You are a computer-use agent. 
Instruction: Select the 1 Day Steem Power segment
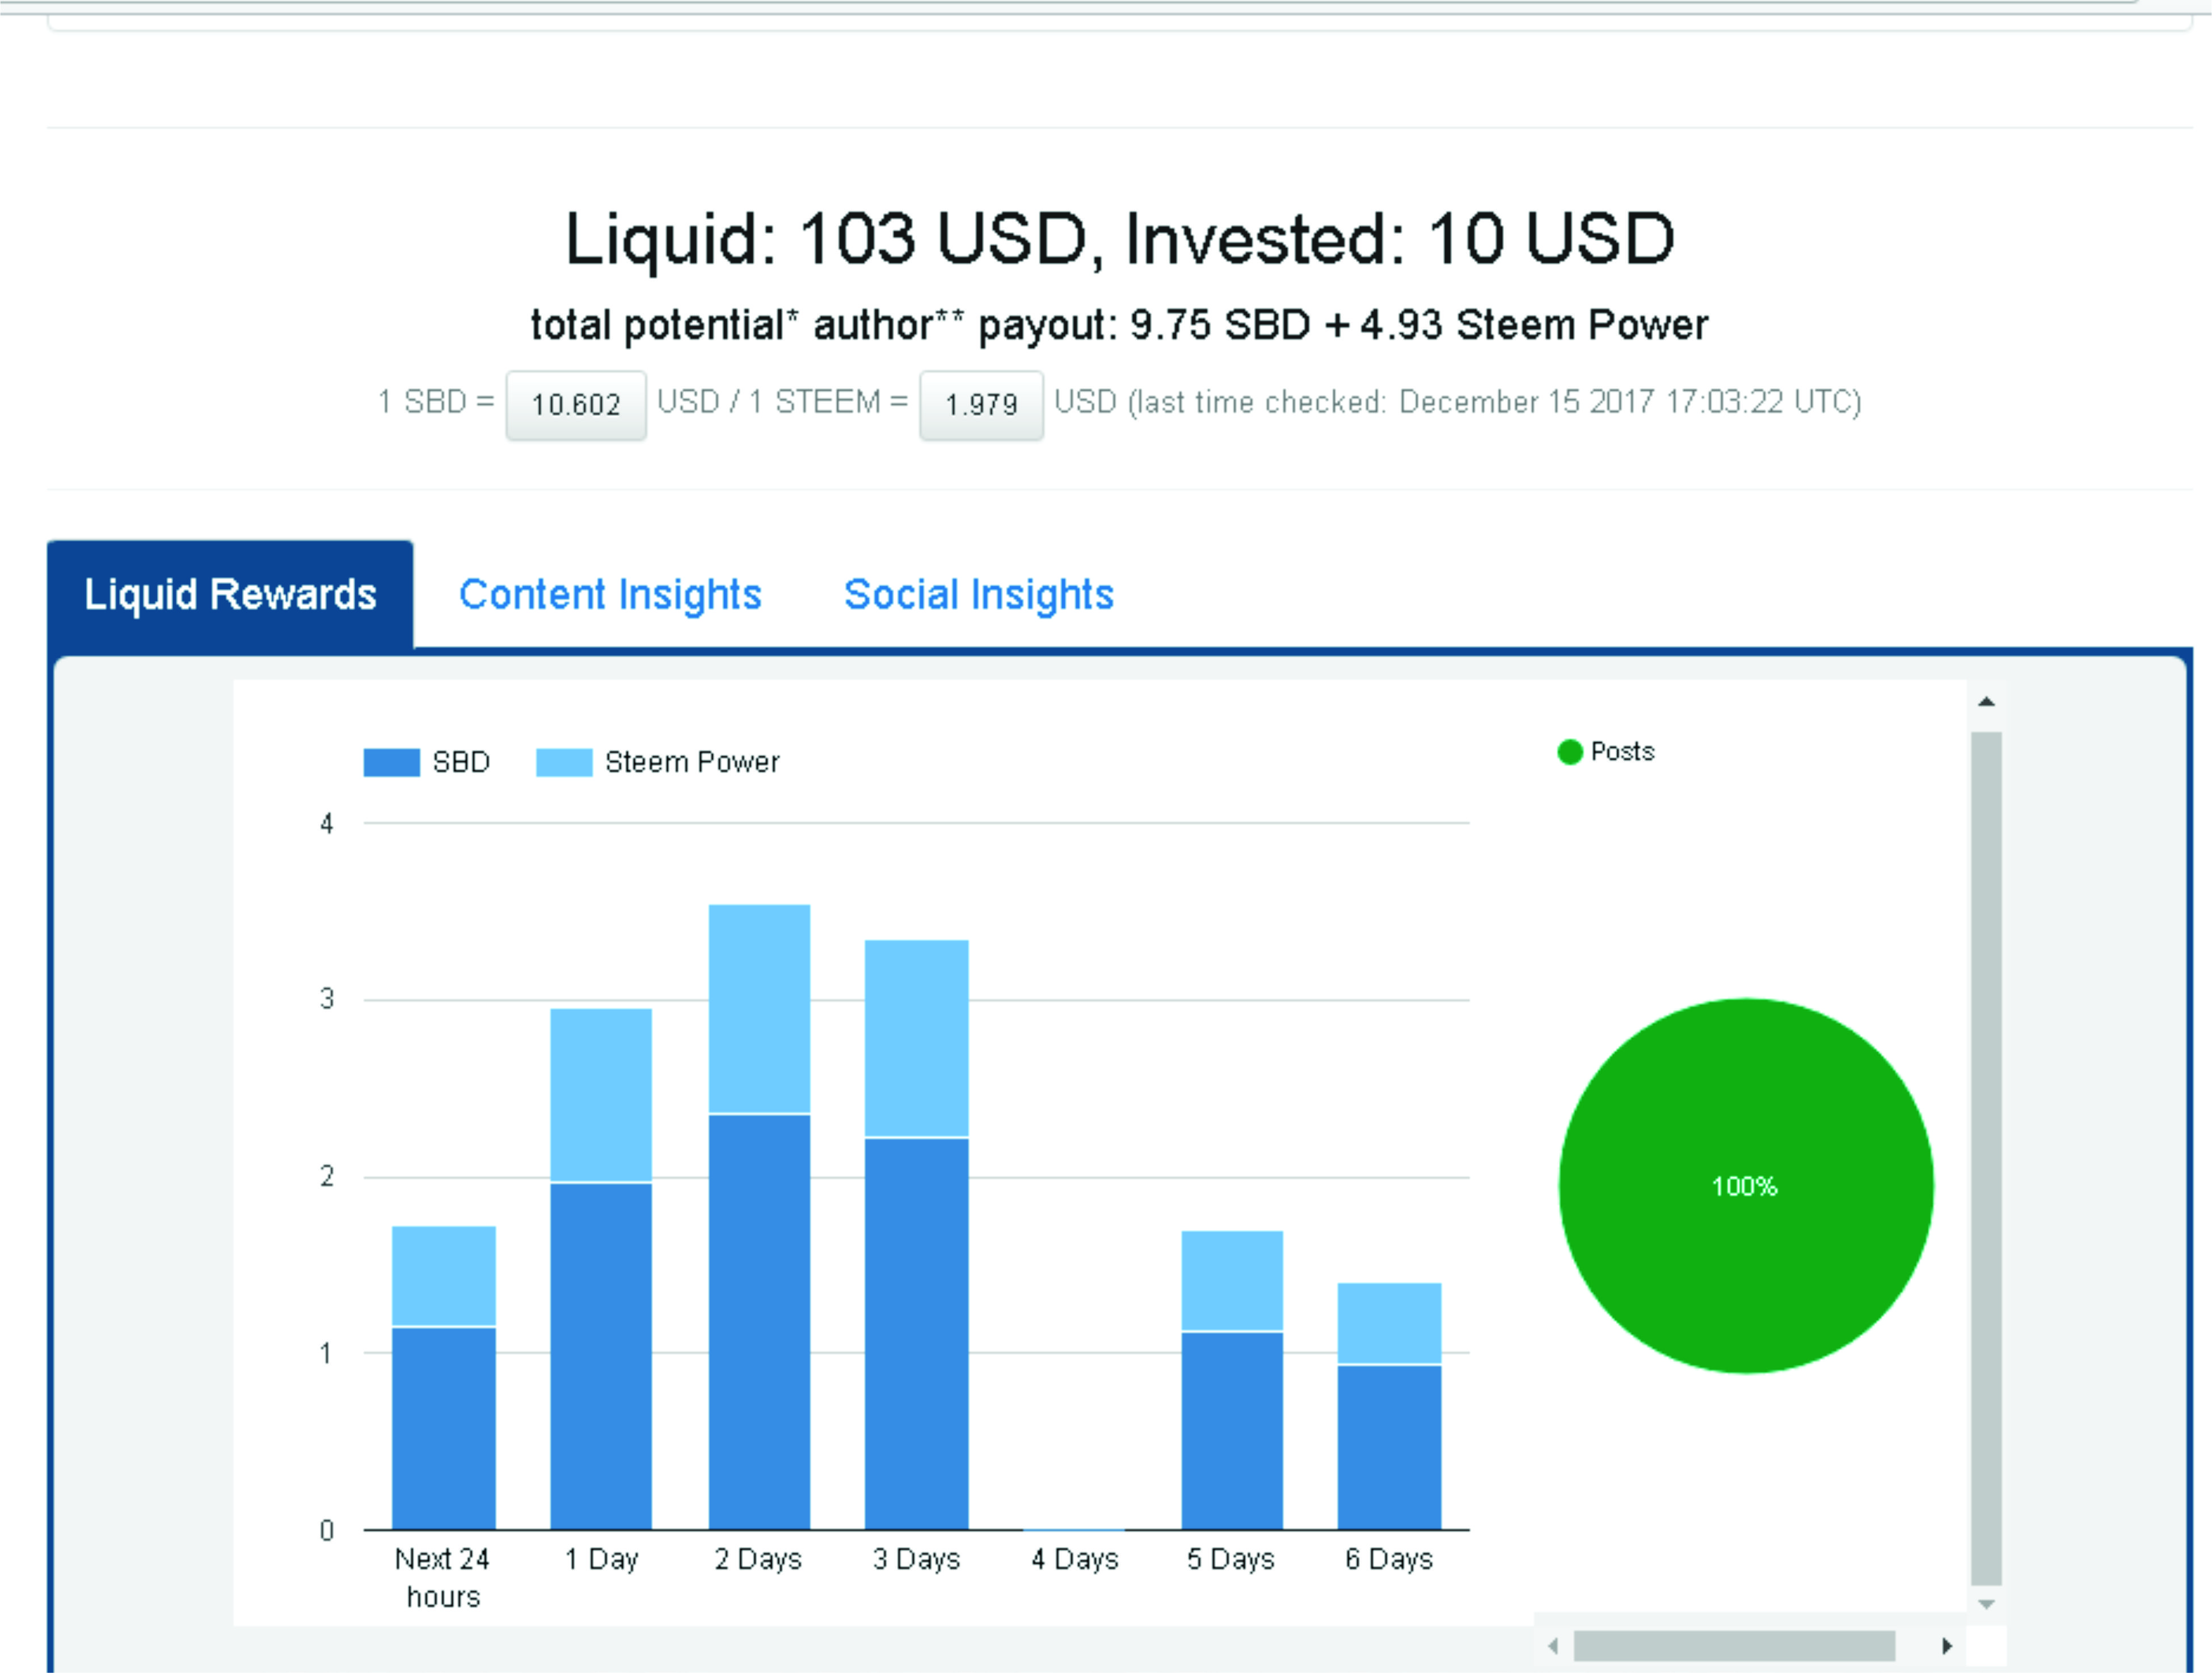(601, 1095)
